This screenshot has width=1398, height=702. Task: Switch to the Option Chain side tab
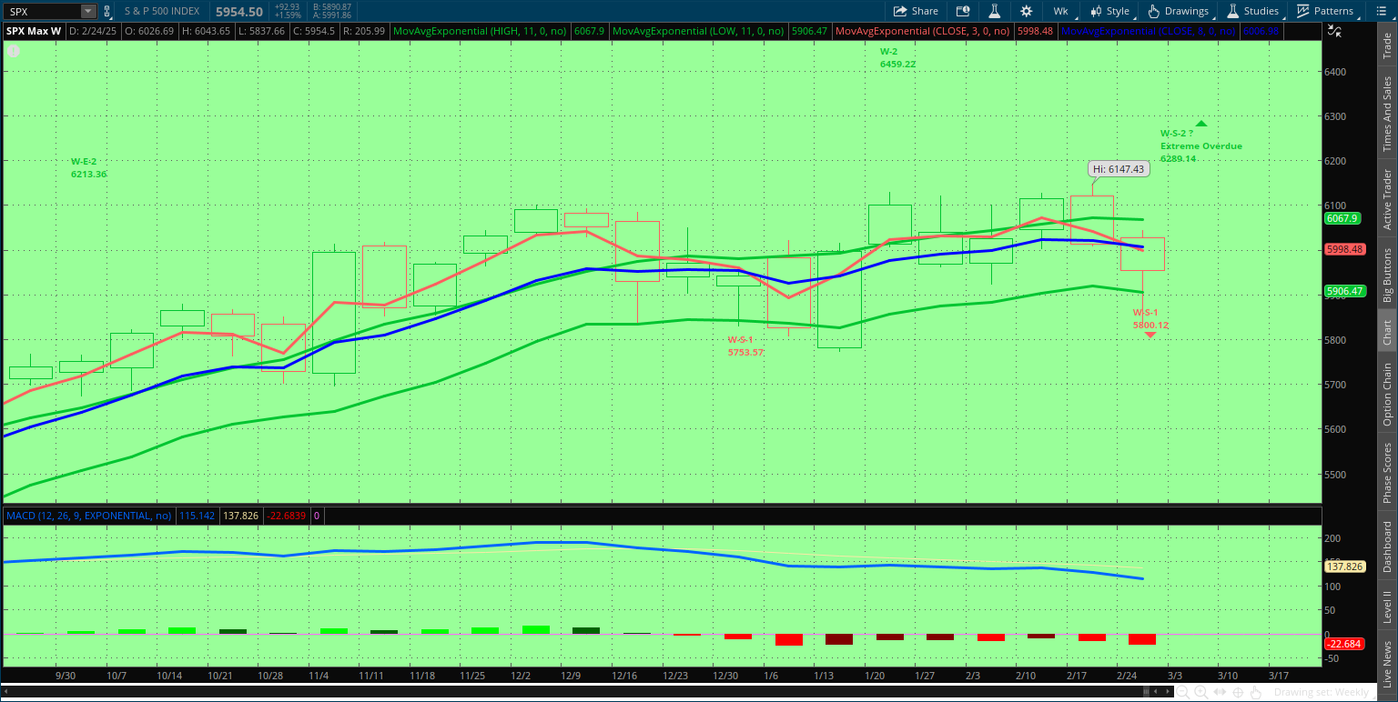click(1387, 395)
